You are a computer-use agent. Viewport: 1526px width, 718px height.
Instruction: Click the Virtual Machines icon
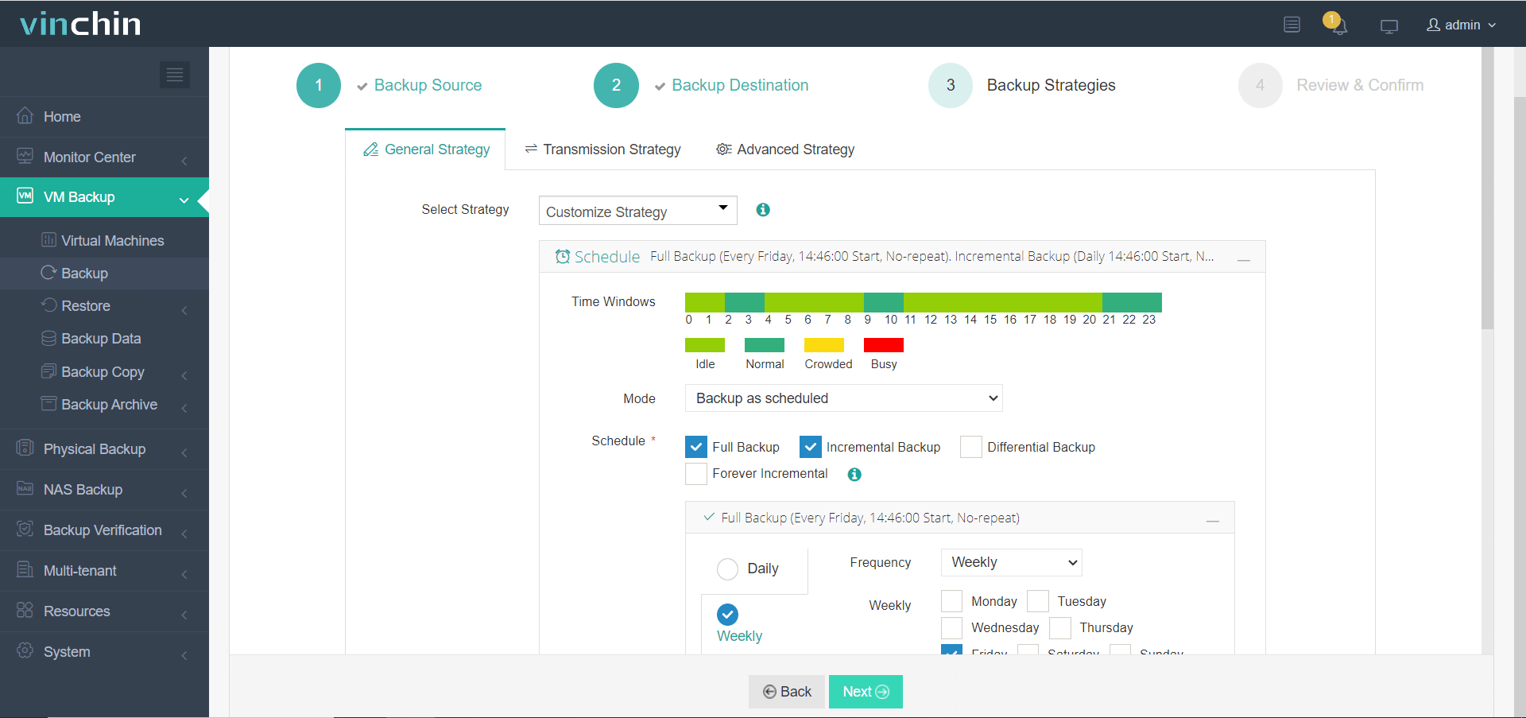click(x=48, y=240)
